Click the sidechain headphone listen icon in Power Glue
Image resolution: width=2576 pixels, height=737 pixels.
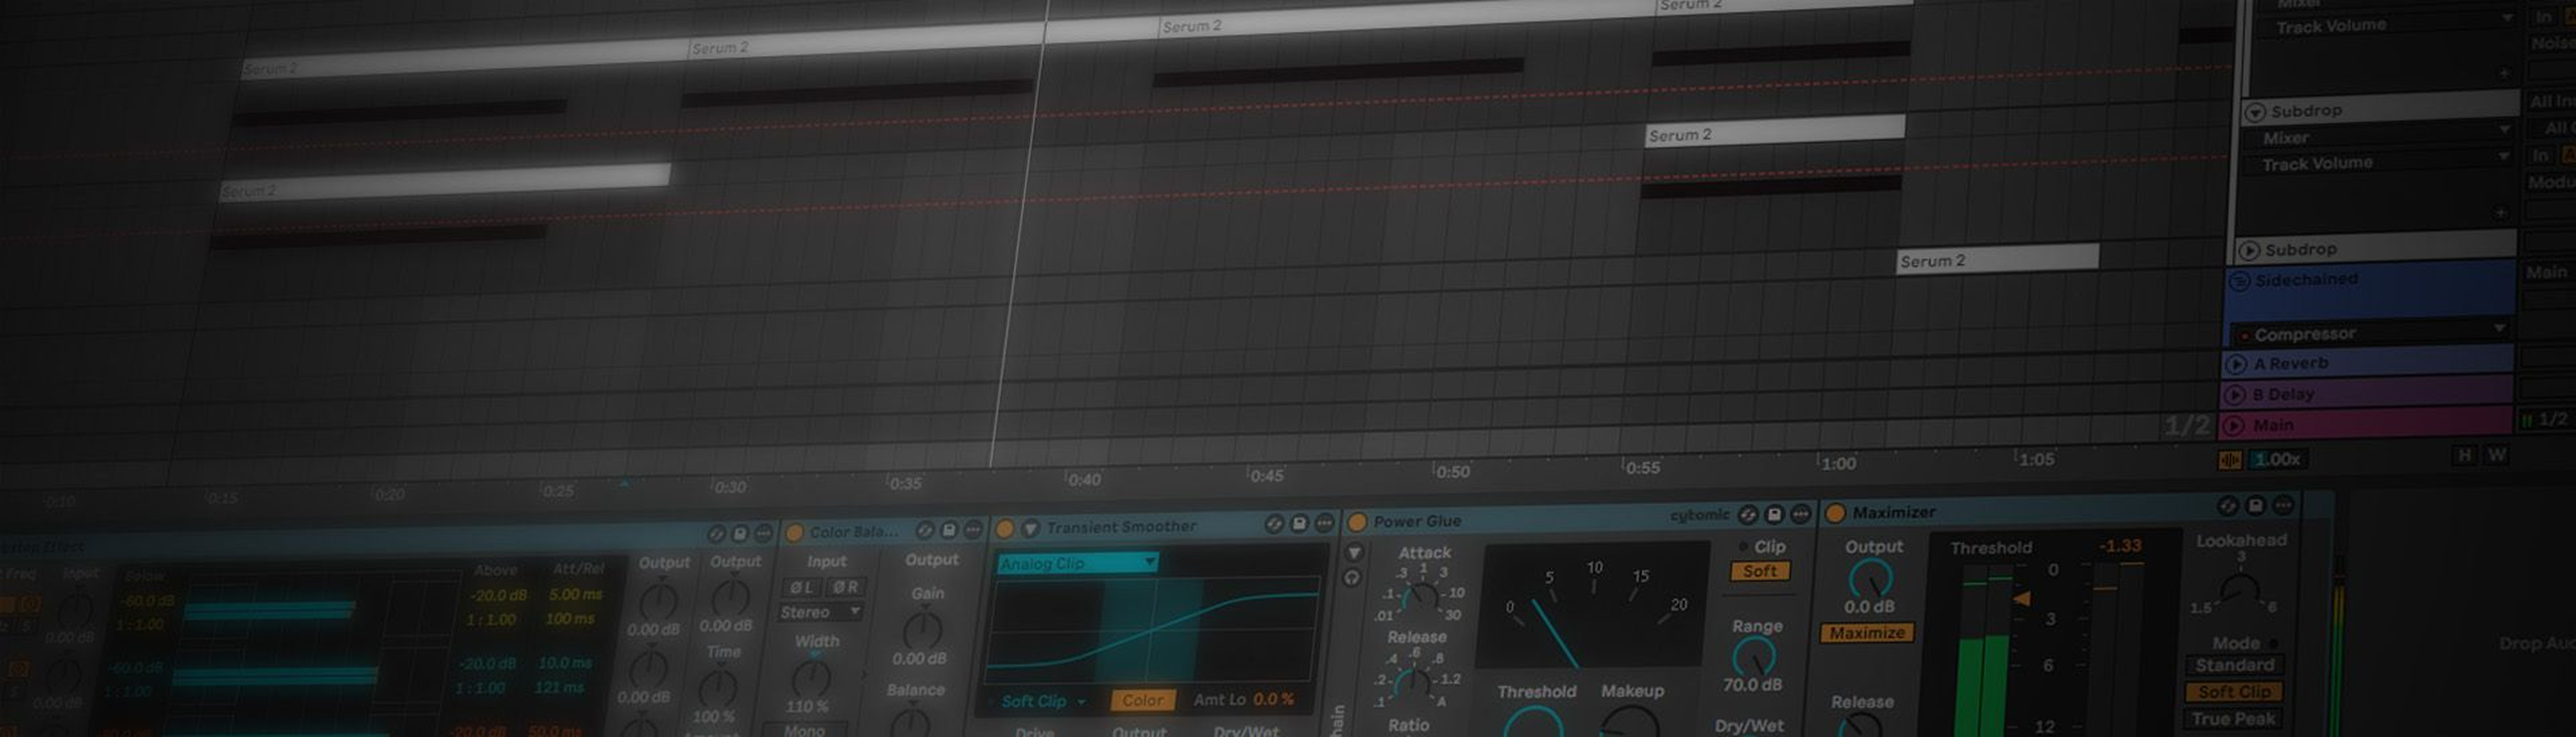(1352, 577)
